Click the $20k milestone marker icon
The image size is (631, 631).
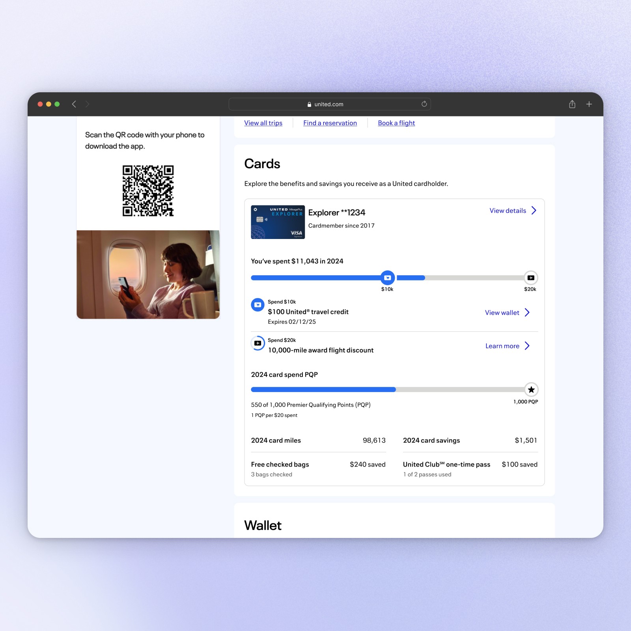coord(531,278)
